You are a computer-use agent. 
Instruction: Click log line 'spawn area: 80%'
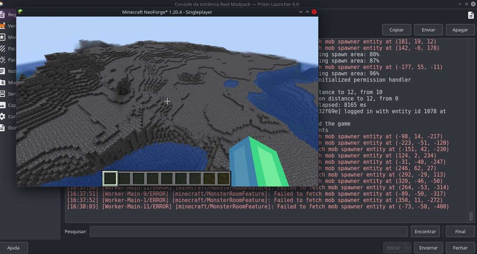pos(349,54)
